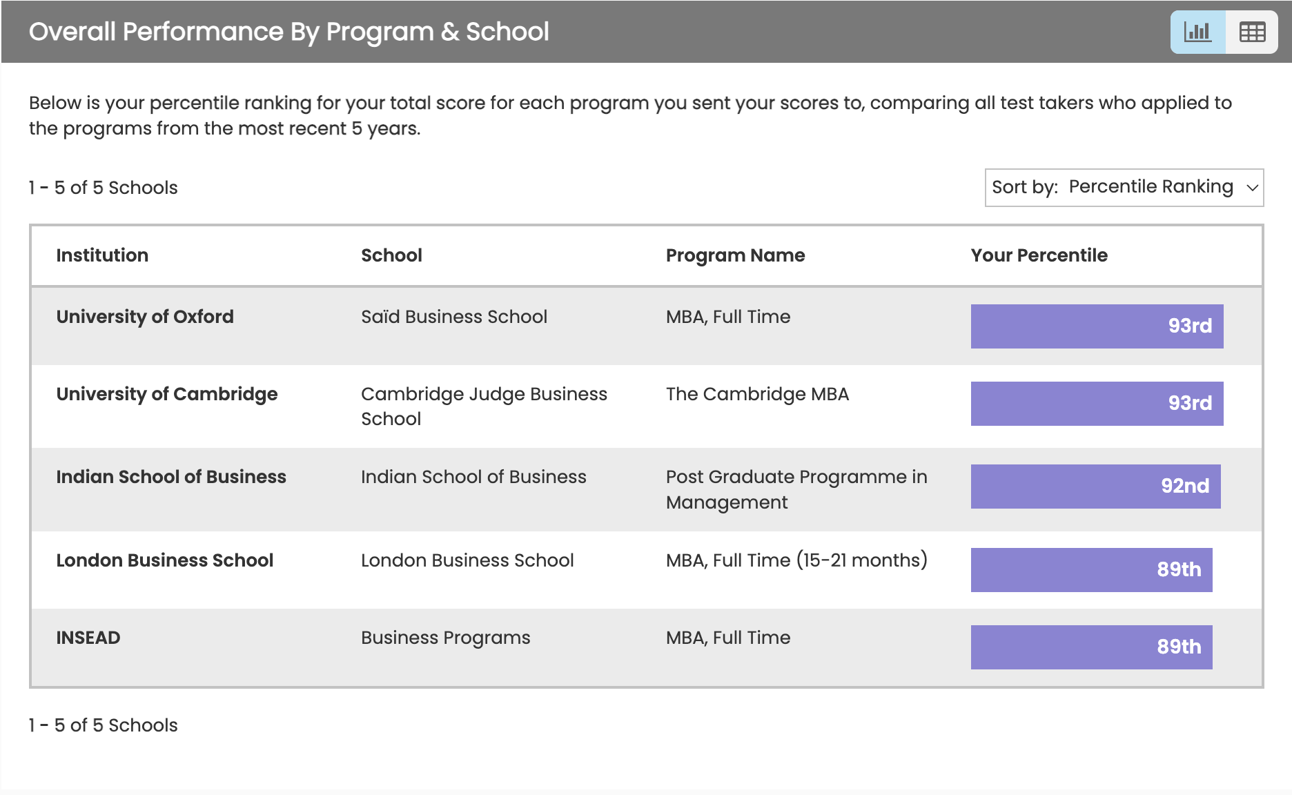
Task: Click Saïd Business School cell
Action: [x=453, y=317]
